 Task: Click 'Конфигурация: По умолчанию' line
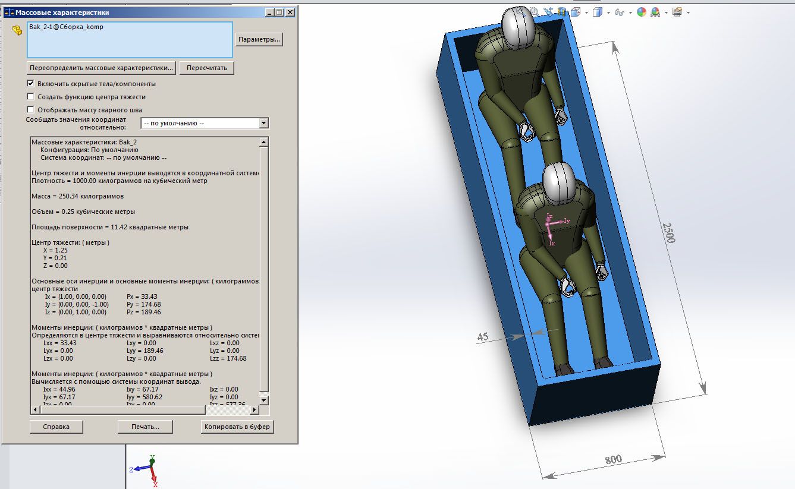89,150
